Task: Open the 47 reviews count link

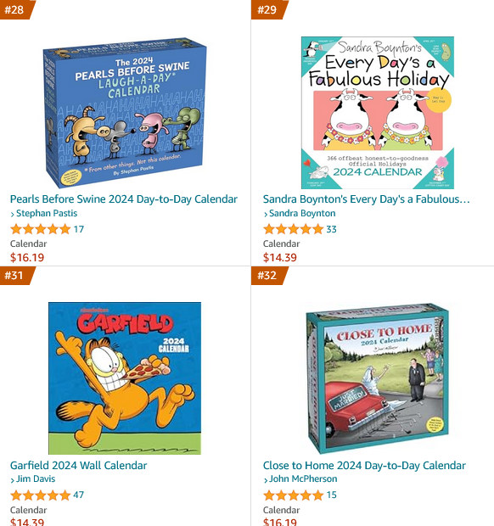Action: click(x=79, y=495)
